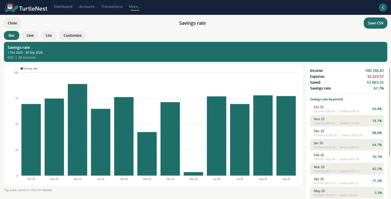The image size is (391, 199).
Task: Open the Dashboard menu item
Action: coord(63,7)
